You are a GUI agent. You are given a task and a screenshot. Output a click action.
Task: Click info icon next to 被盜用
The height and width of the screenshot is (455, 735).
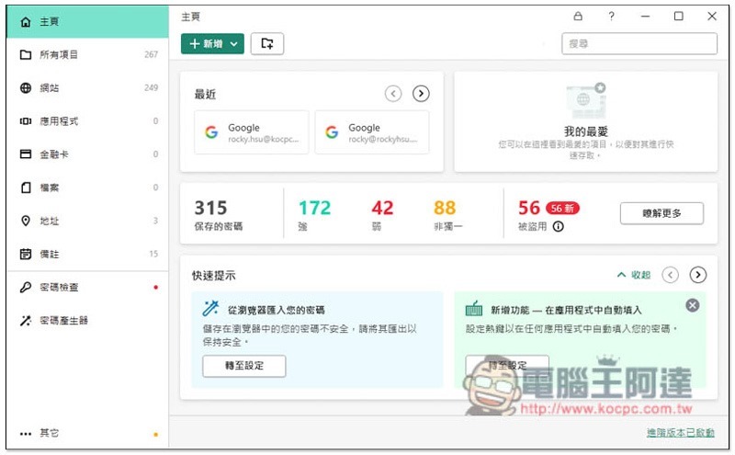(558, 226)
